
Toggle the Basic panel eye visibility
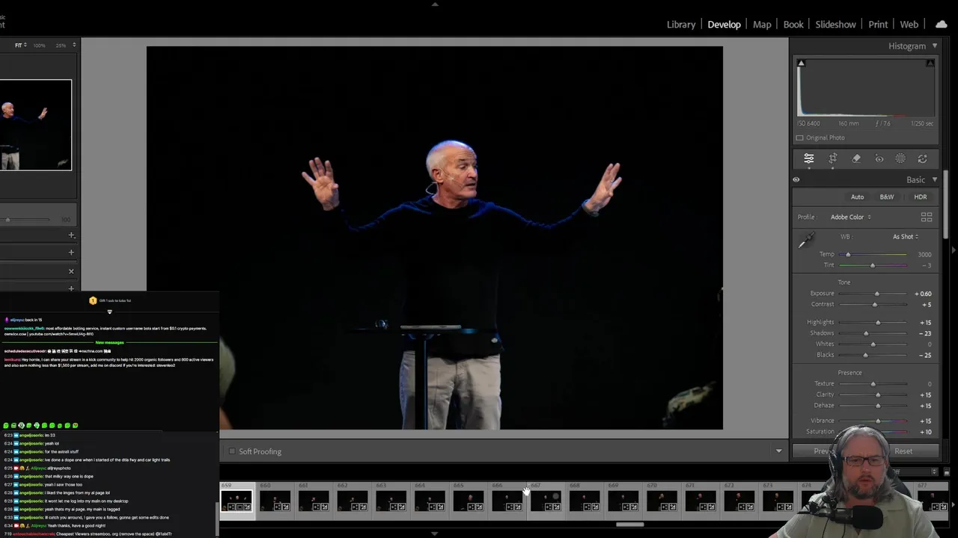[x=796, y=179]
